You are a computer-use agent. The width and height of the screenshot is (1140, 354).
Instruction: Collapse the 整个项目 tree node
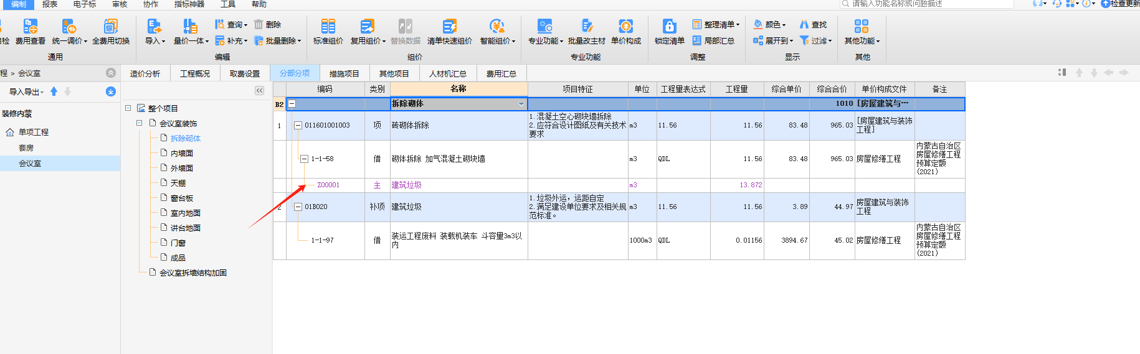coord(128,108)
